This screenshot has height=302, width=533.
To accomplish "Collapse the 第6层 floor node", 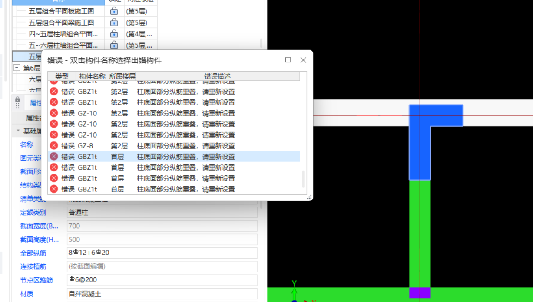I will click(17, 68).
